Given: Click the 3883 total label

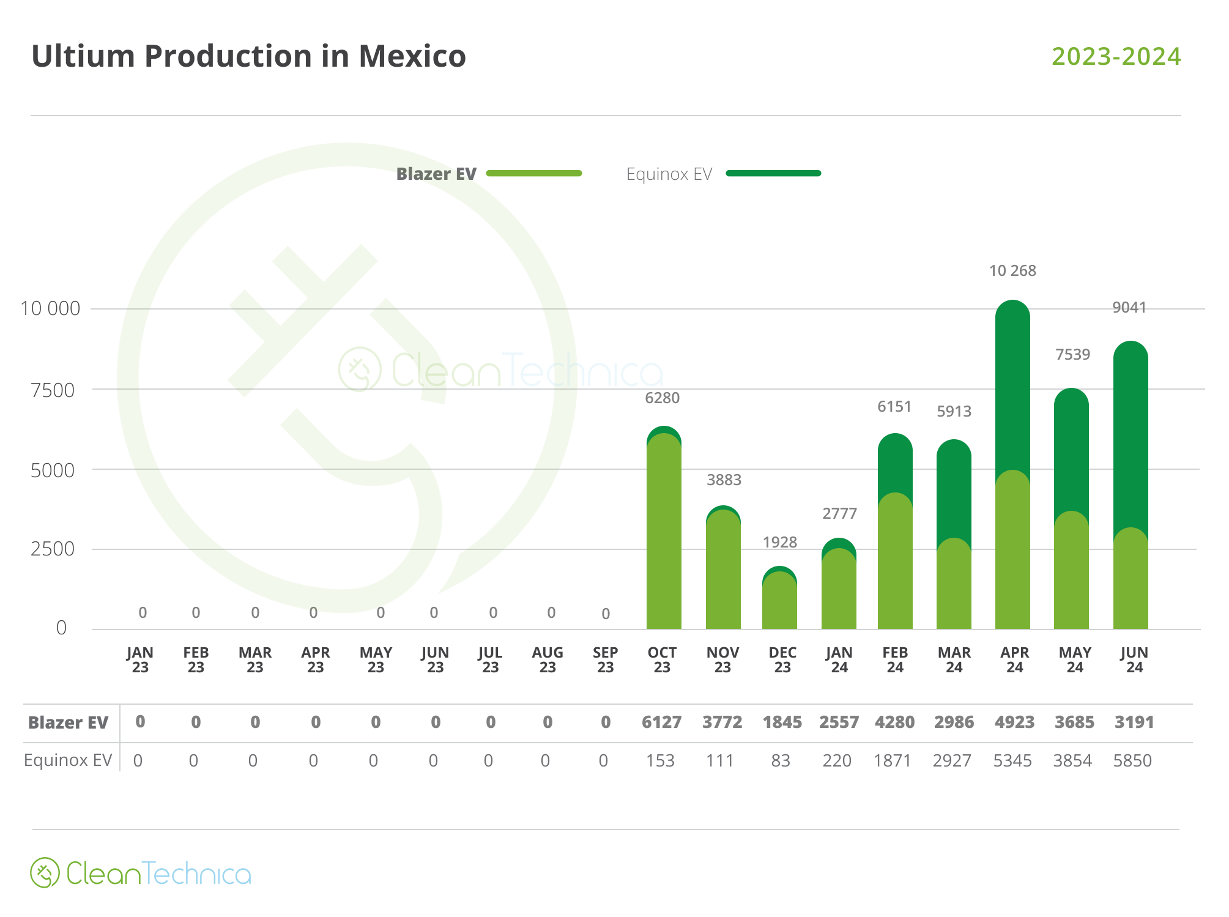Looking at the screenshot, I should click(x=724, y=480).
